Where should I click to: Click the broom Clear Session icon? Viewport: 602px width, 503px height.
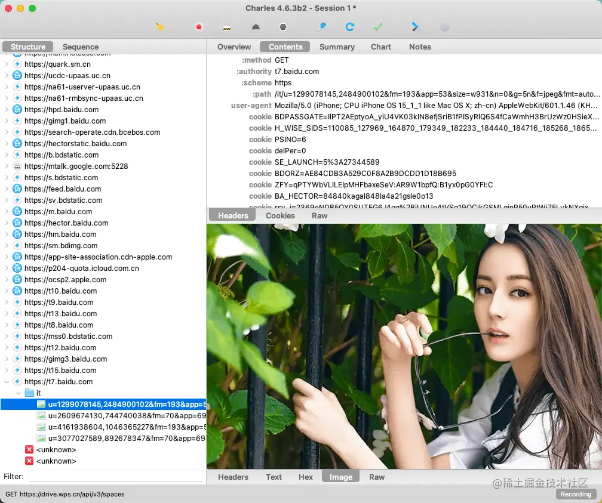tap(159, 27)
